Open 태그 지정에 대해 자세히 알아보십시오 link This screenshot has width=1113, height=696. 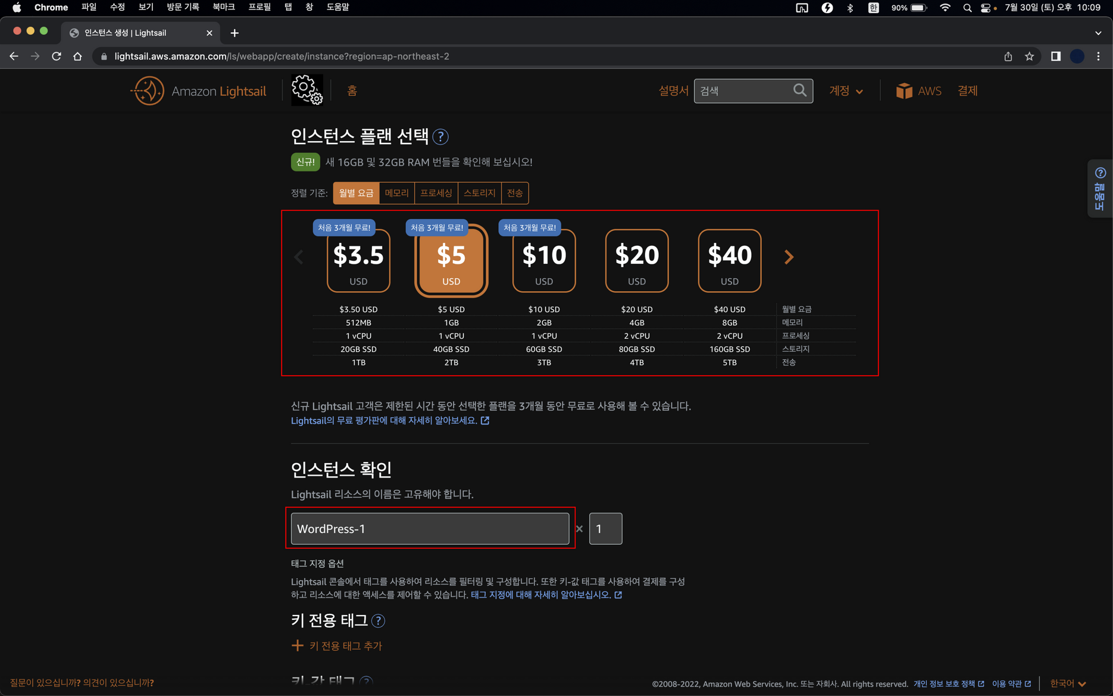546,595
